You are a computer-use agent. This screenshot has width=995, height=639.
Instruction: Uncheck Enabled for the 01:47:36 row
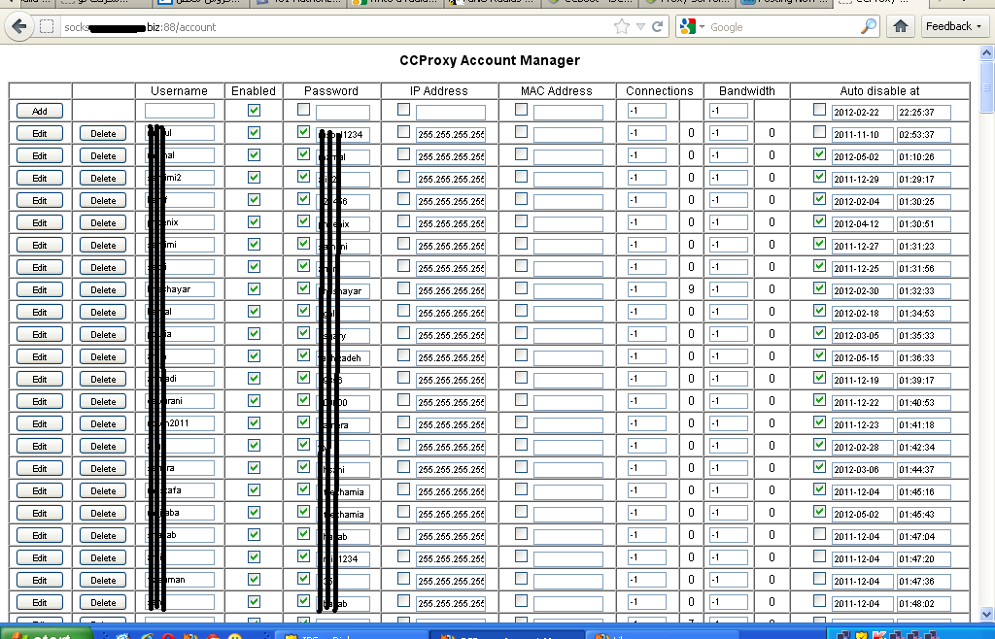point(254,580)
